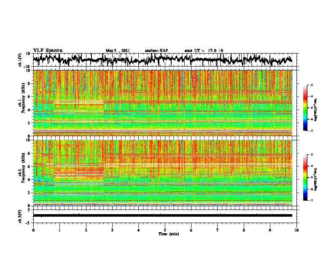The image size is (334, 258).
Task: Click the ch.1 voltage waveform trace panel
Action: pyautogui.click(x=166, y=60)
